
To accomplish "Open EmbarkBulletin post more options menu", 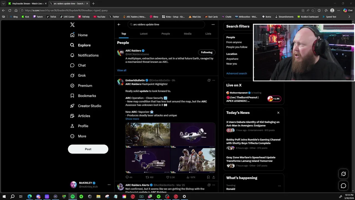I will point(214,80).
